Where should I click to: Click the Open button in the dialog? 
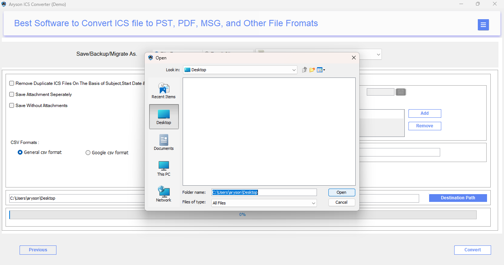(x=342, y=192)
